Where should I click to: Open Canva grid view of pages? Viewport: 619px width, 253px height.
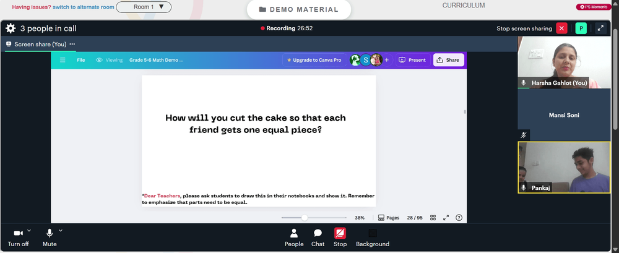pyautogui.click(x=433, y=218)
